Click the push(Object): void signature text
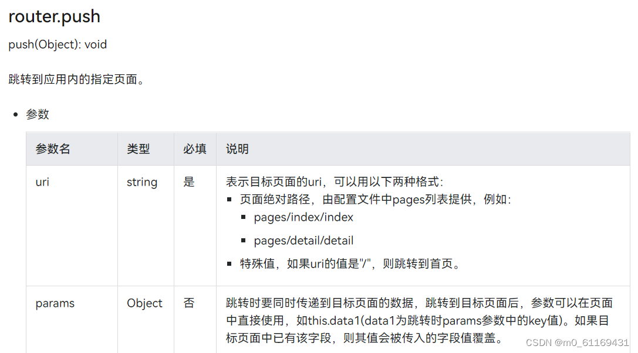Image resolution: width=638 pixels, height=353 pixels. click(58, 44)
